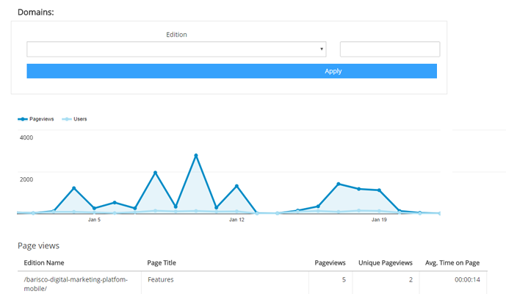Focus the empty text field beside Edition dropdown
Image resolution: width=506 pixels, height=294 pixels.
point(390,49)
